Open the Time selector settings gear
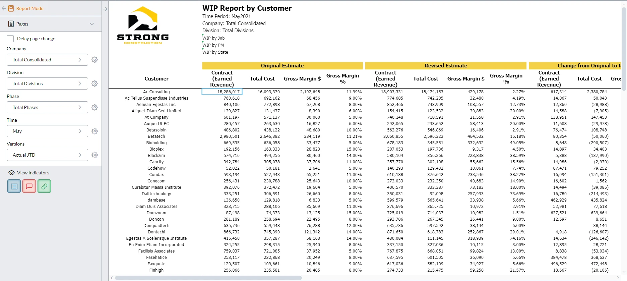The height and width of the screenshot is (281, 627). (x=95, y=131)
